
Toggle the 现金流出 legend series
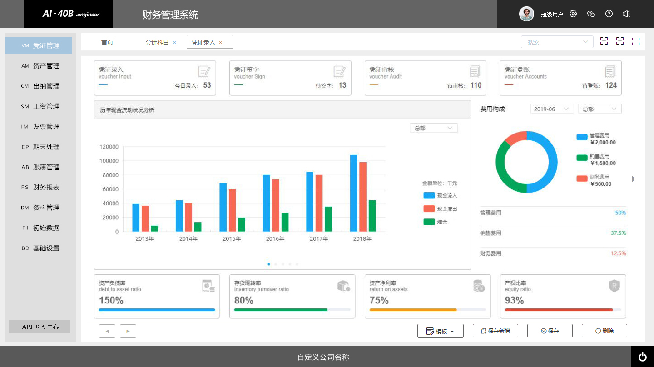tap(440, 209)
